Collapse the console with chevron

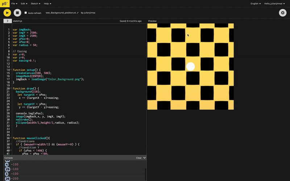coord(144,158)
